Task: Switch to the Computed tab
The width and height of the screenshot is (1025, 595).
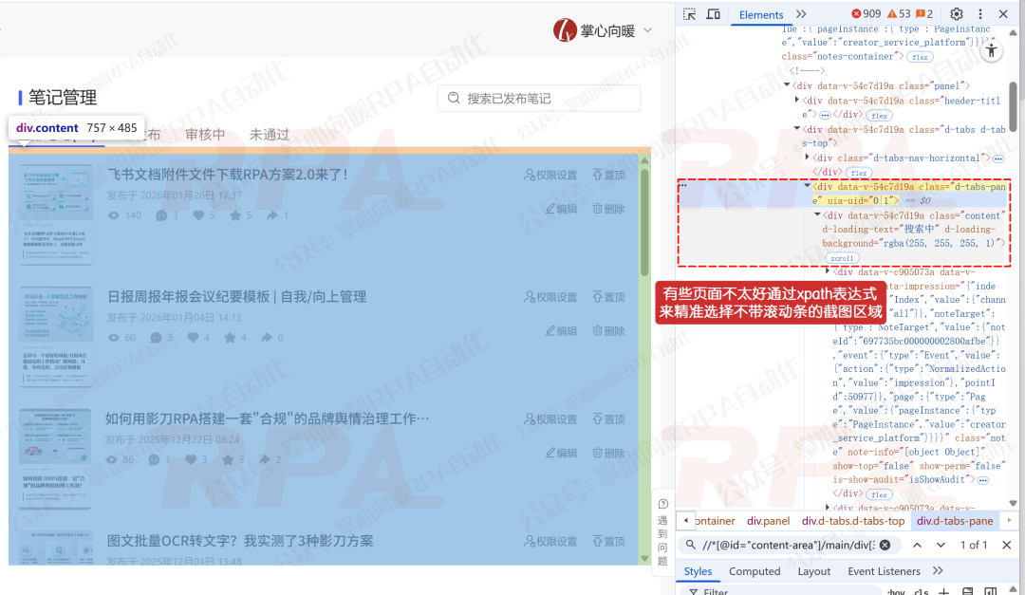Action: [x=755, y=570]
